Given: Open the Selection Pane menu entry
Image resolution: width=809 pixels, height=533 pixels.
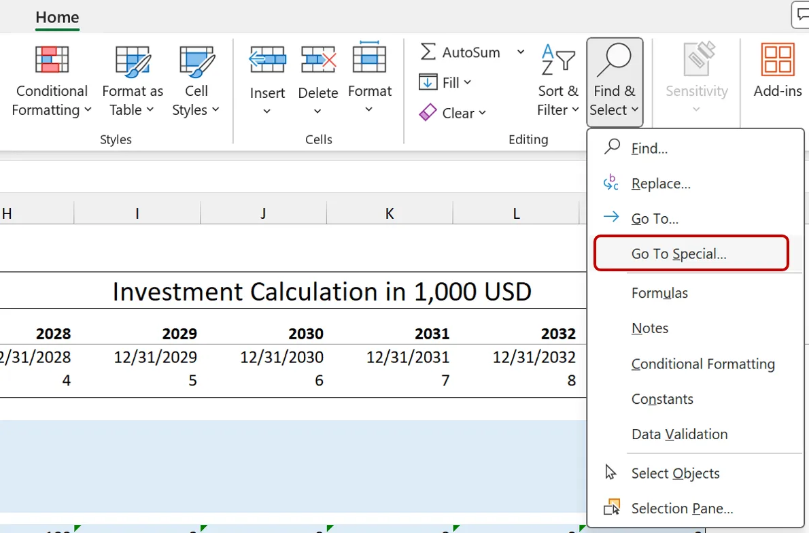Looking at the screenshot, I should [682, 509].
